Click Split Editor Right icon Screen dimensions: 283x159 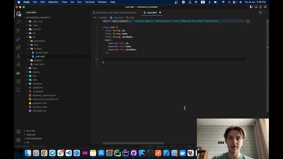(260, 12)
